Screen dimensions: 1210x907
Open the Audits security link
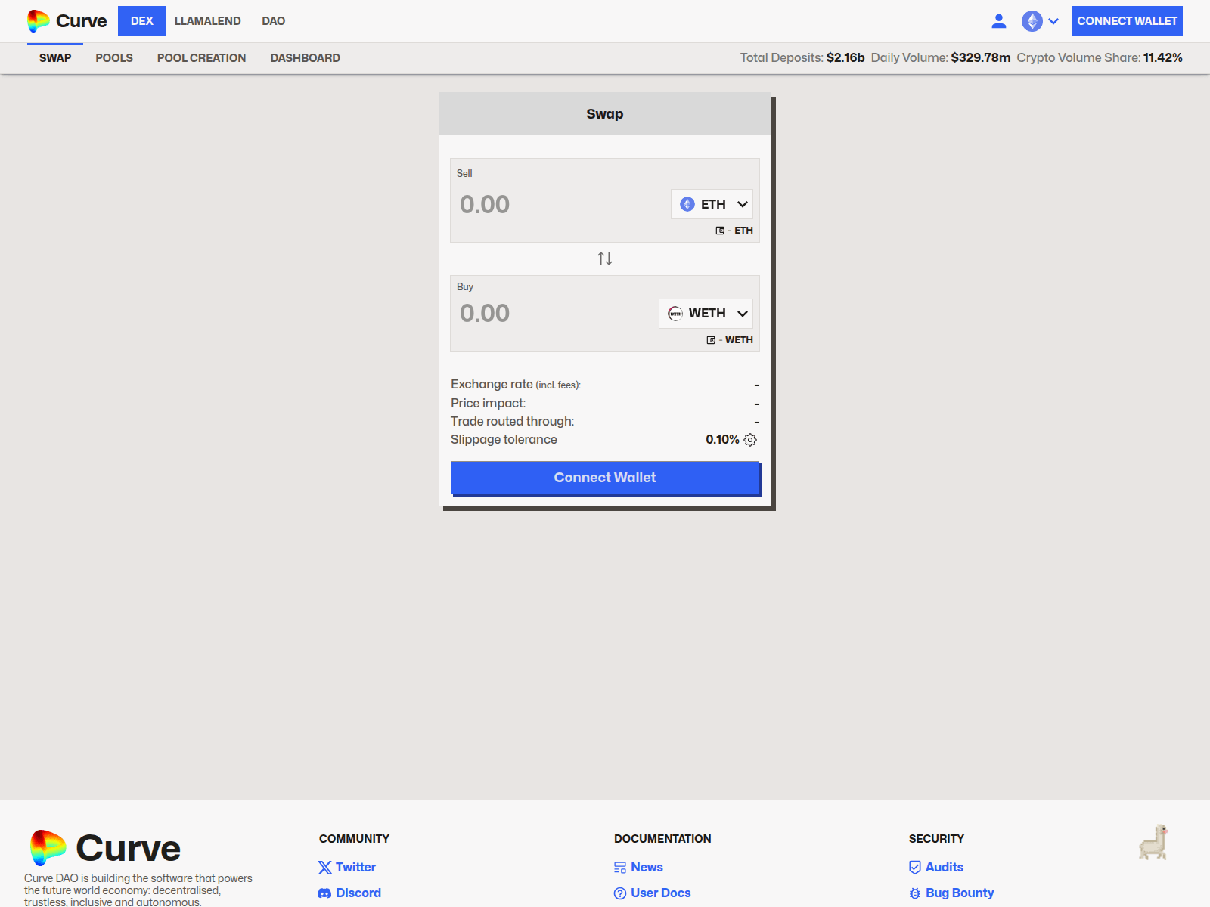[945, 868]
